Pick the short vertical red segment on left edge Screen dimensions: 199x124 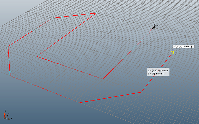pos(9,61)
